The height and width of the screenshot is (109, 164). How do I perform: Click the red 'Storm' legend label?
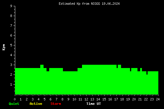coord(56,104)
